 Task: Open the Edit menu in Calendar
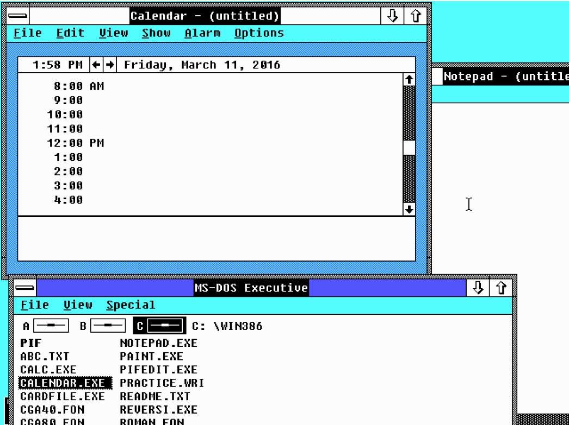[x=70, y=33]
